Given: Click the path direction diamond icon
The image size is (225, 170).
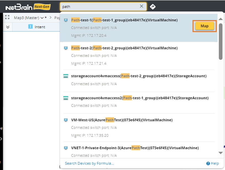Looking at the screenshot, I should click(153, 7).
